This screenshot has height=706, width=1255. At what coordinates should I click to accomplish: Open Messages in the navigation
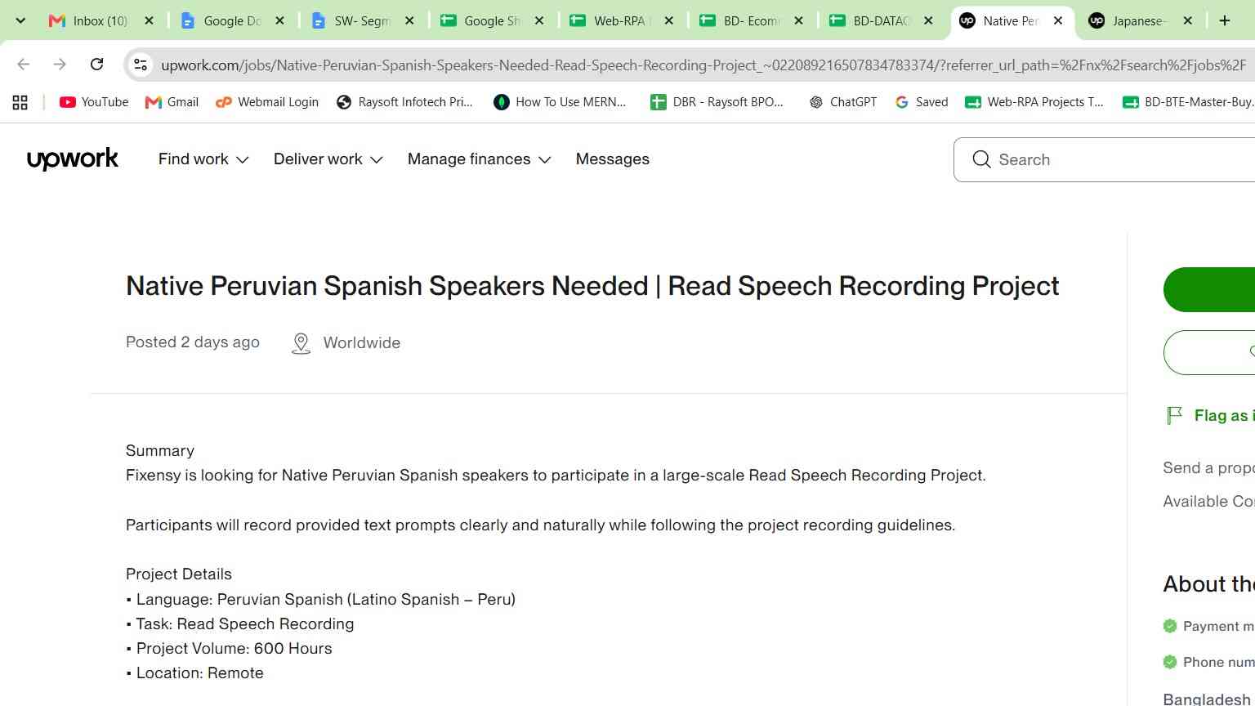point(613,159)
